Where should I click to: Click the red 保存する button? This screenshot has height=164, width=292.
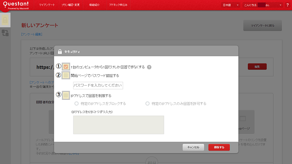219,147
